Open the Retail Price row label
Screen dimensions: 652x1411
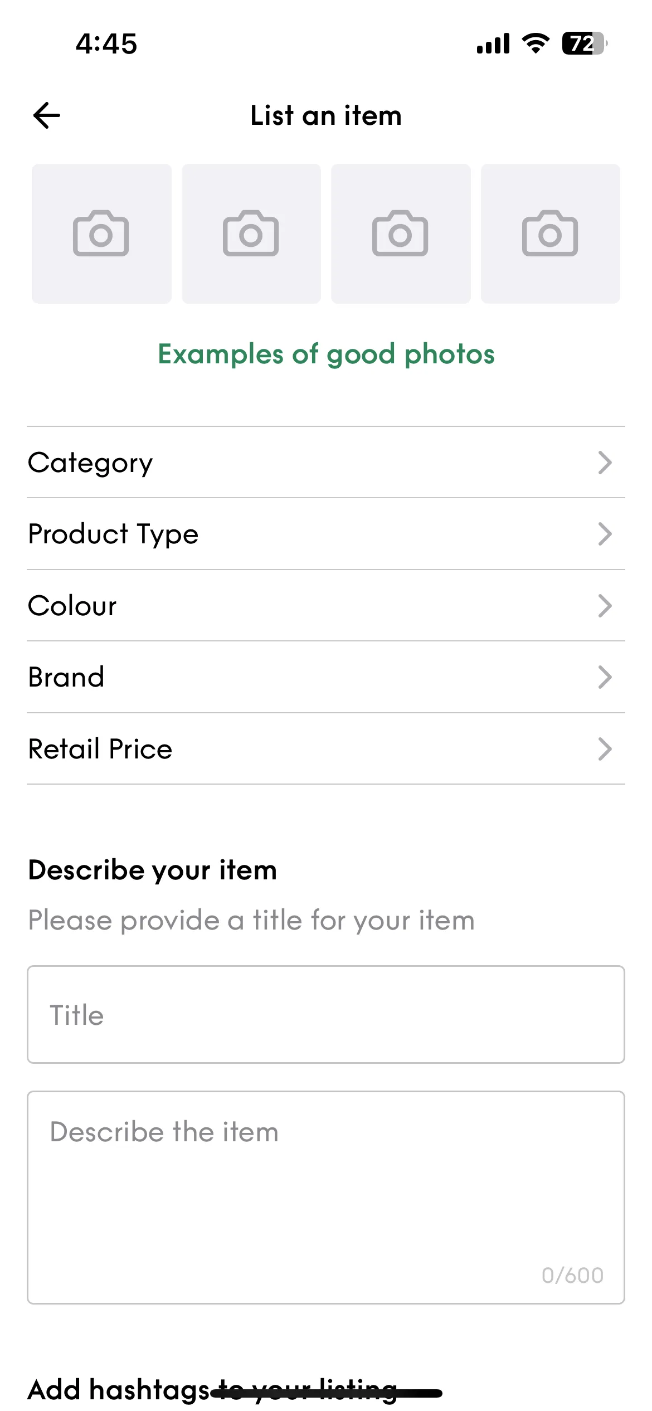[x=100, y=749]
